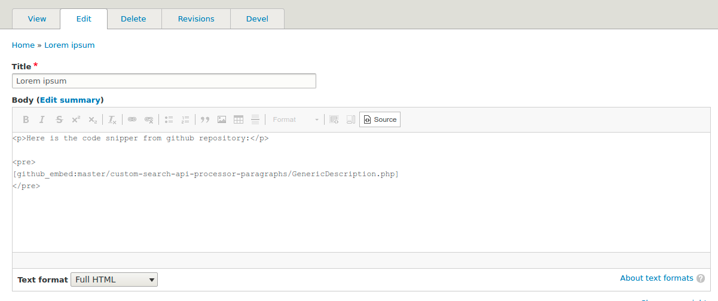The width and height of the screenshot is (718, 301).
Task: Open the Text format Full HTML dropdown
Action: click(x=114, y=279)
